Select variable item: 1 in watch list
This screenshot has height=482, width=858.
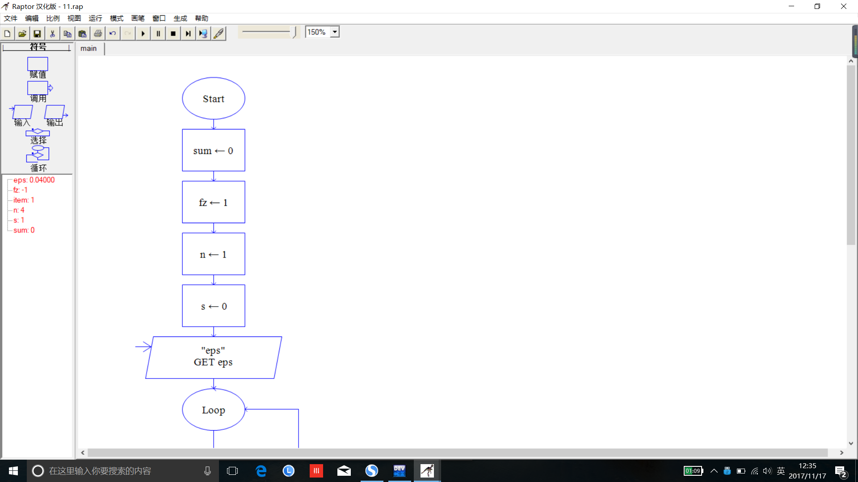[x=24, y=200]
